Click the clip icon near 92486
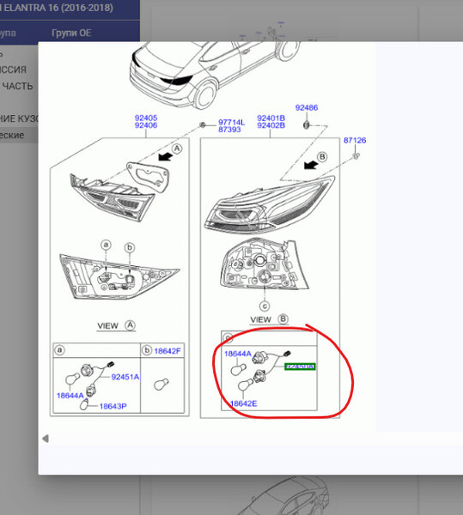This screenshot has width=463, height=515. (x=306, y=124)
